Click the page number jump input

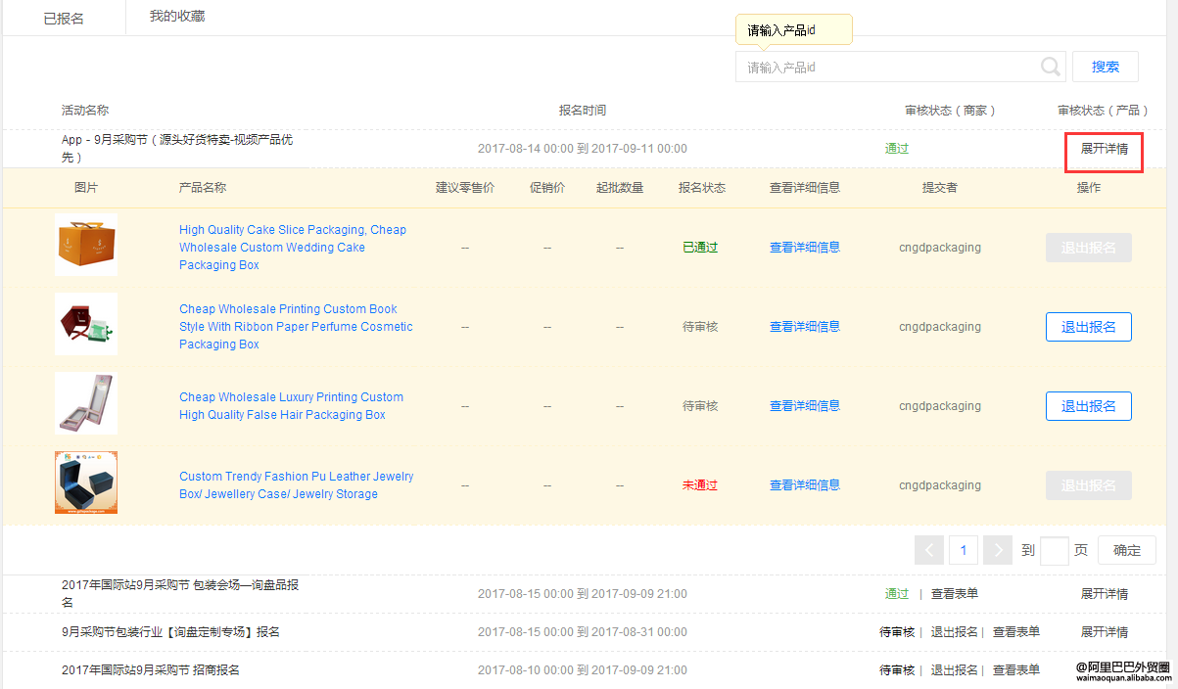coord(1054,550)
